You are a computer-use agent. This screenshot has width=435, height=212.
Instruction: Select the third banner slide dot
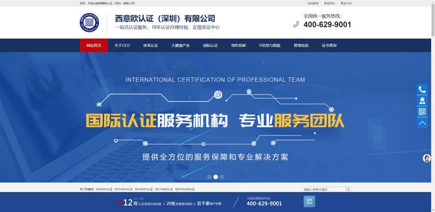tap(222, 177)
